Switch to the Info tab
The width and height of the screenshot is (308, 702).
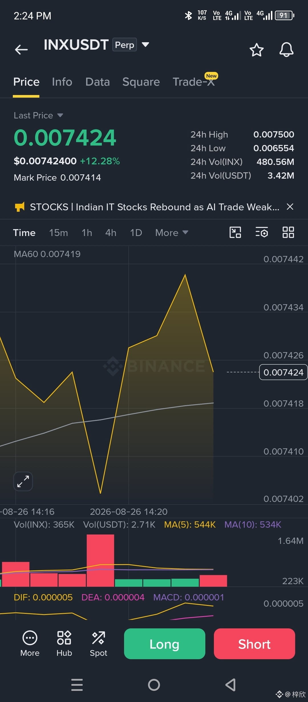click(x=62, y=82)
